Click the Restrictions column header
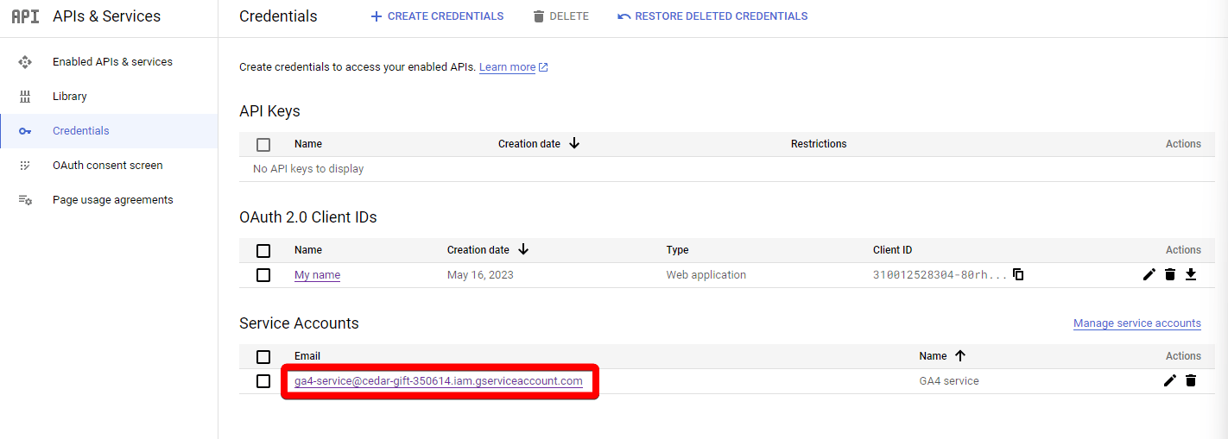 pos(819,144)
